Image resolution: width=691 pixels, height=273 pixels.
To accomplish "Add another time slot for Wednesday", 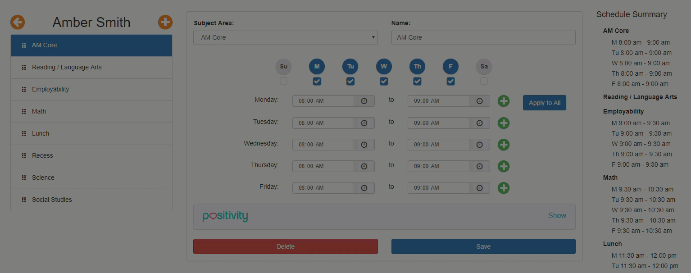I will [x=504, y=145].
